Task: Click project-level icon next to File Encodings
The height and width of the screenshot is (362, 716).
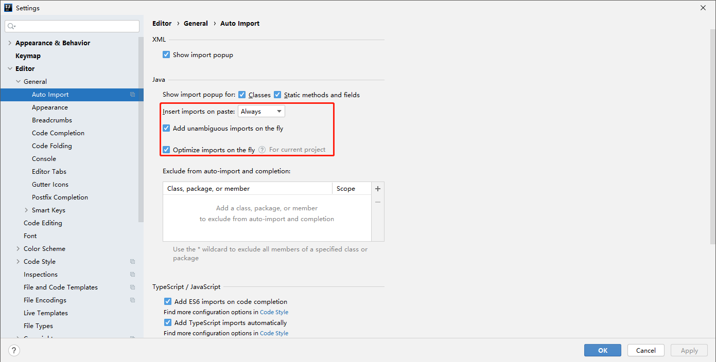Action: 132,300
